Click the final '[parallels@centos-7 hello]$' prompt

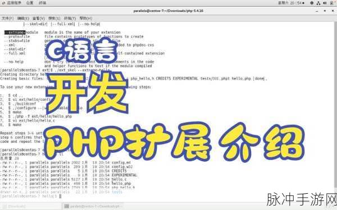[29, 197]
